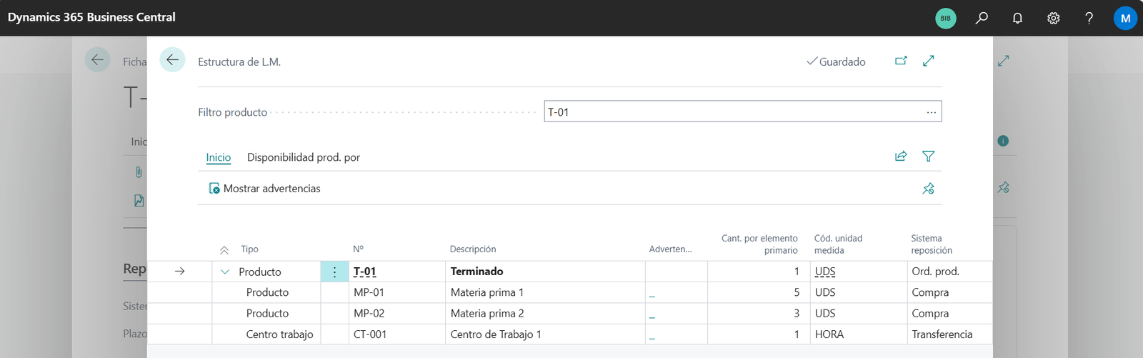
Task: Collapse all rows using header double chevron
Action: tap(224, 250)
